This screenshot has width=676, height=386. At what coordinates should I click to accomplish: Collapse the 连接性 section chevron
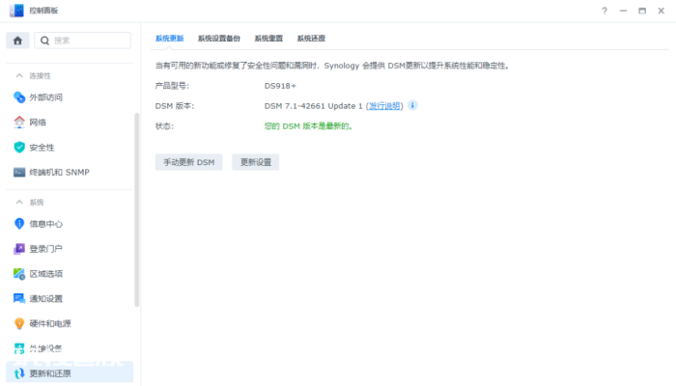[19, 76]
